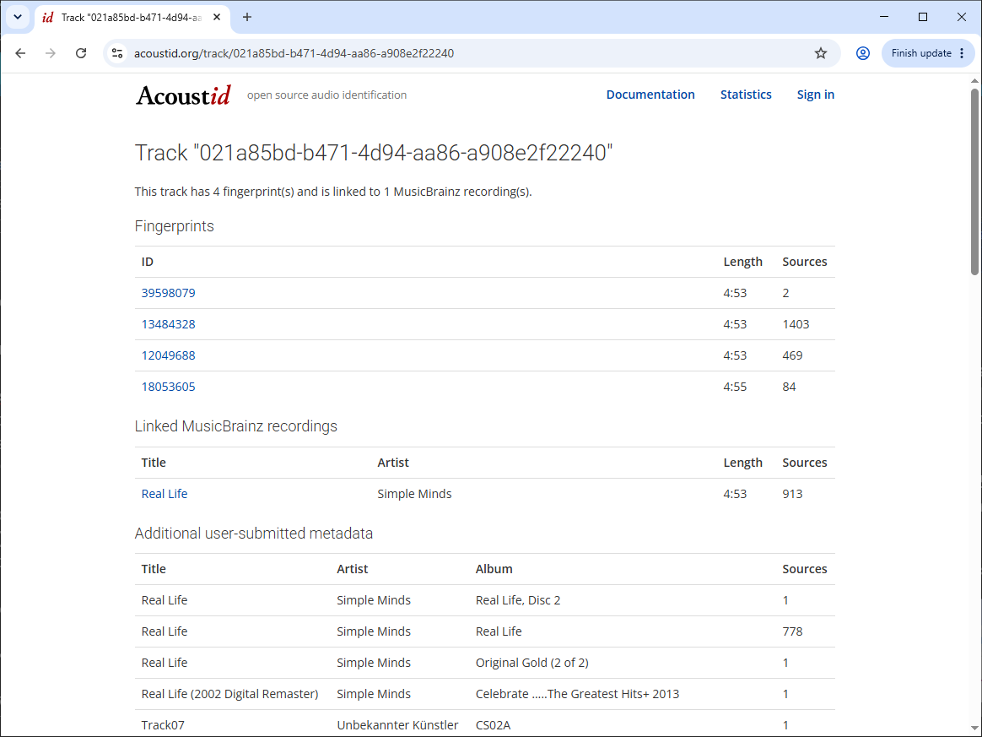Open a new browser tab
Viewport: 982px width, 737px height.
(247, 18)
